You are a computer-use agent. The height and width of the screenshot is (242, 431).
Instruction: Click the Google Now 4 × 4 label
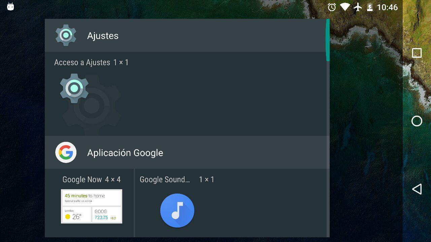pos(92,179)
